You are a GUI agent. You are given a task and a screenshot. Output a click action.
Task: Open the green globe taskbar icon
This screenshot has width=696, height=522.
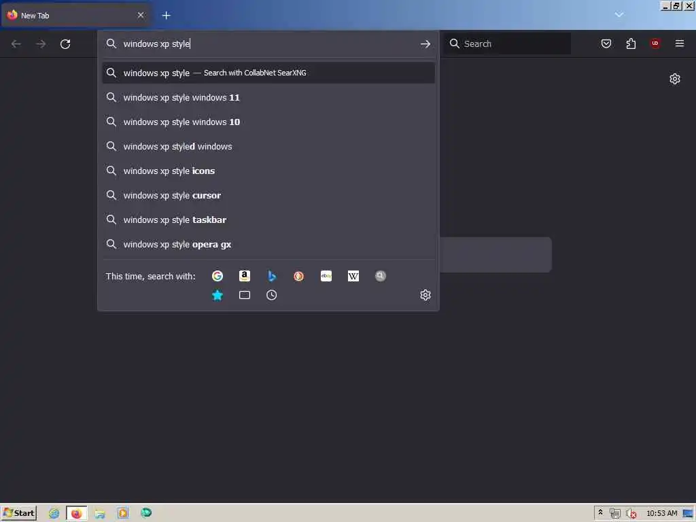coord(146,512)
